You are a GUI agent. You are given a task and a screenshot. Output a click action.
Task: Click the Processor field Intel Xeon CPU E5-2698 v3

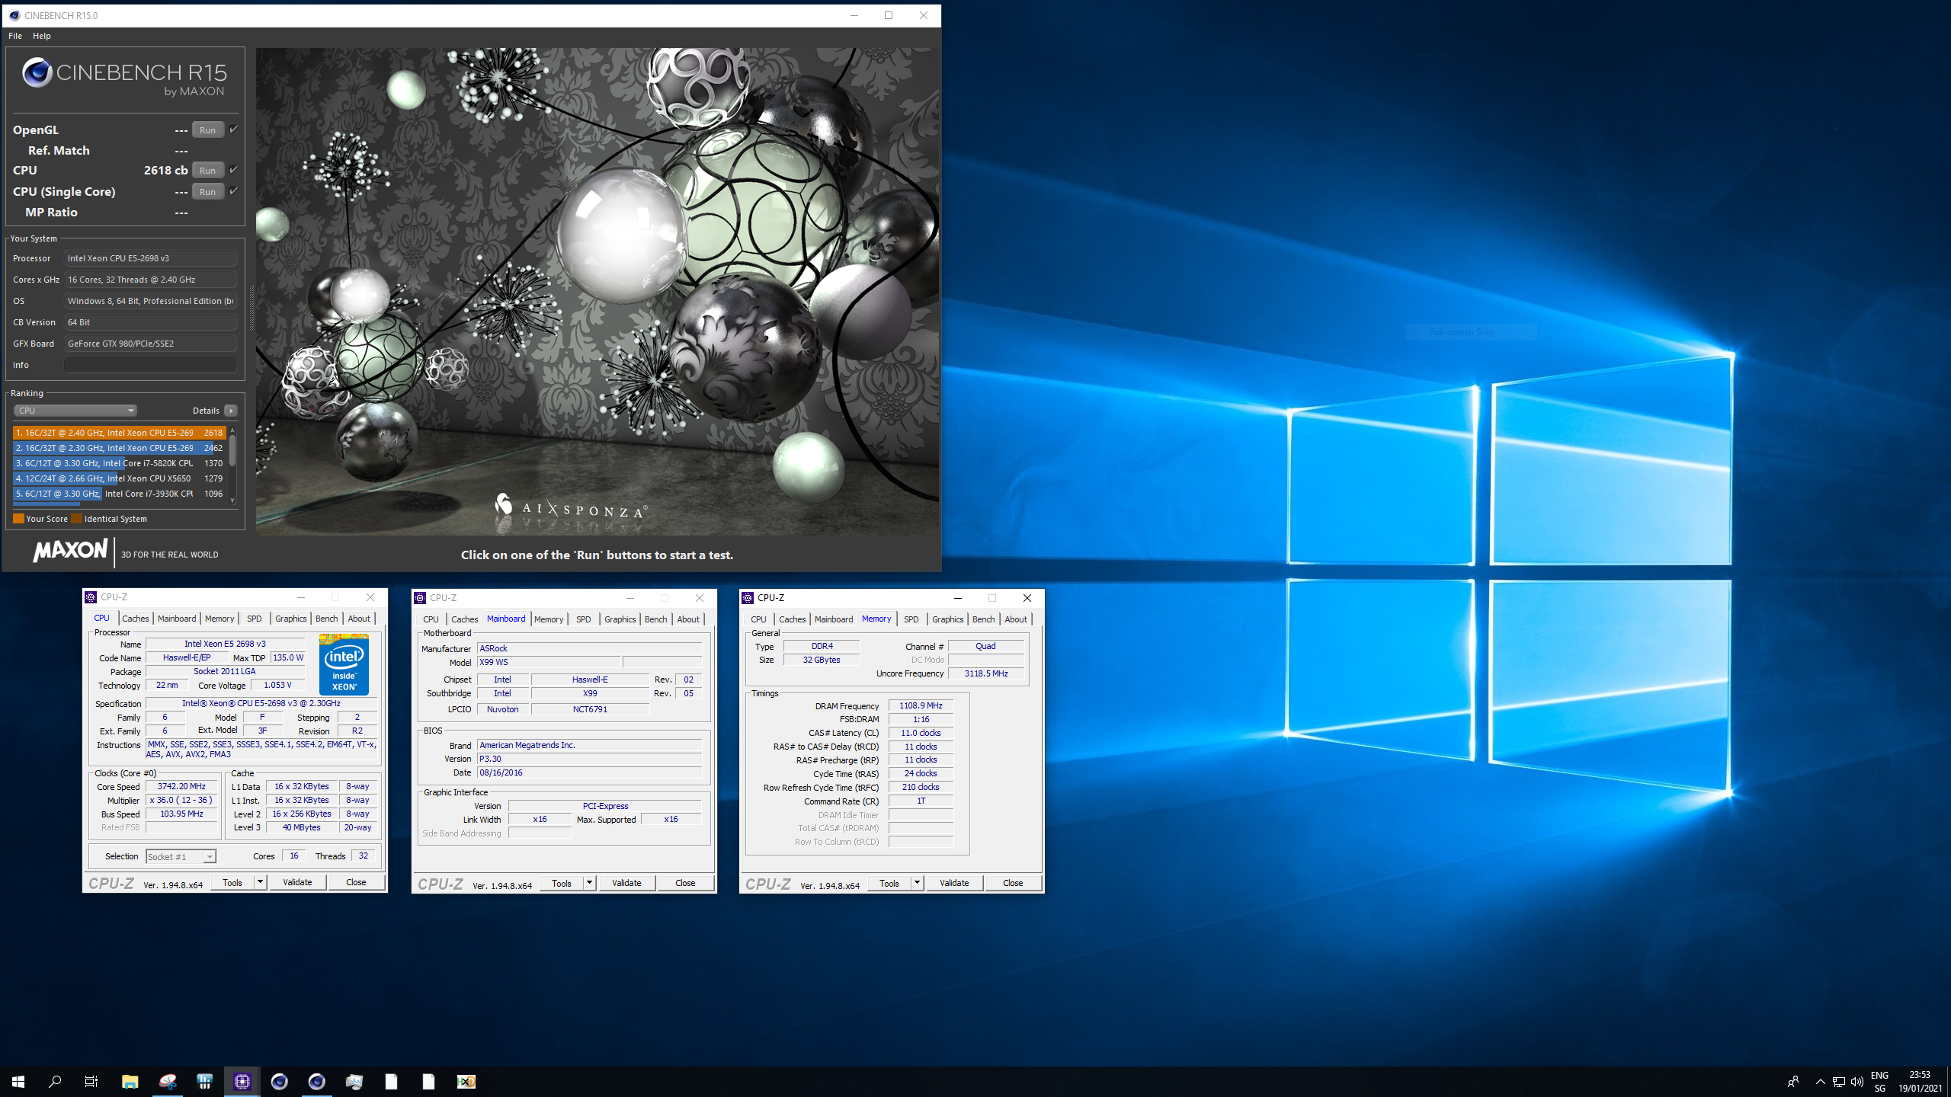(x=151, y=258)
